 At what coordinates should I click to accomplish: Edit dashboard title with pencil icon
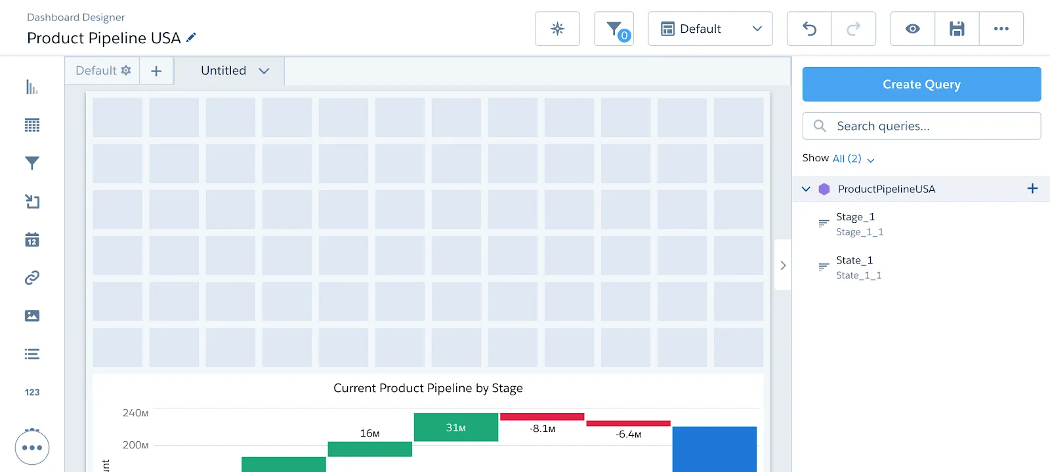click(191, 38)
